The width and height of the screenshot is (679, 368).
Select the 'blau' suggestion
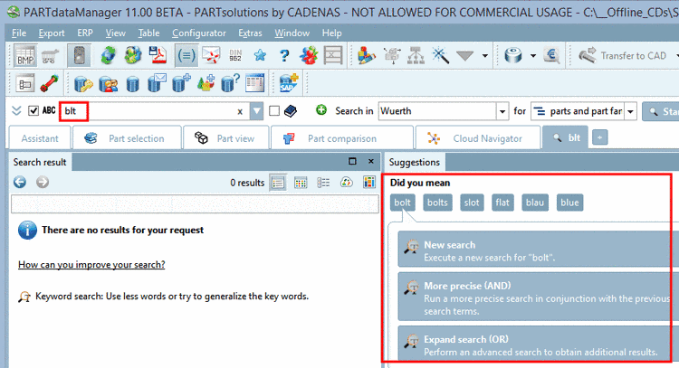(535, 203)
